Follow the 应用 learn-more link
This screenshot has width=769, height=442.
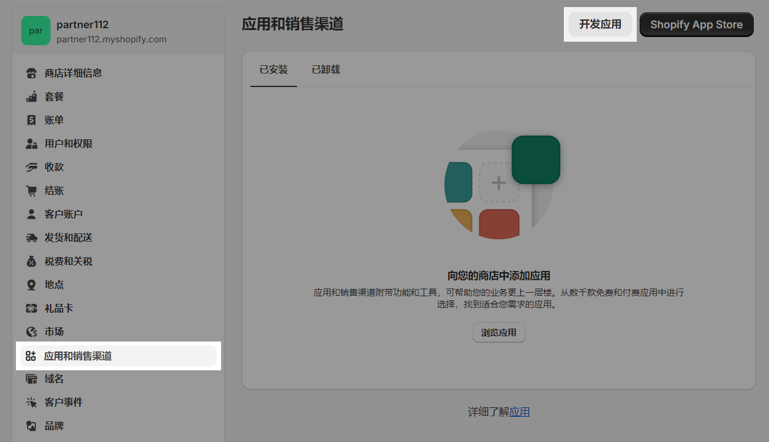pos(520,412)
